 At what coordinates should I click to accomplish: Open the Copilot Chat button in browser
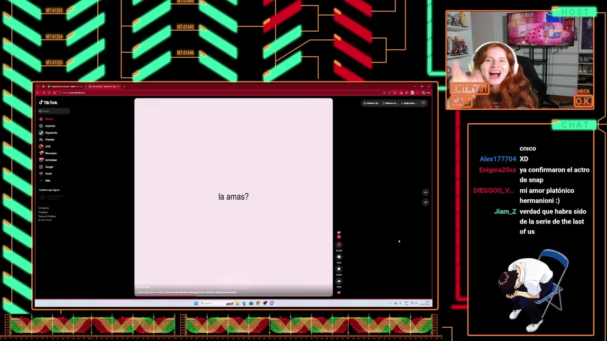426,93
